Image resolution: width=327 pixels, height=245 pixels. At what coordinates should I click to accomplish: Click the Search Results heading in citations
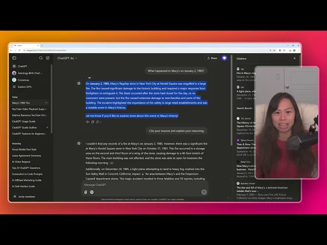pos(244,108)
